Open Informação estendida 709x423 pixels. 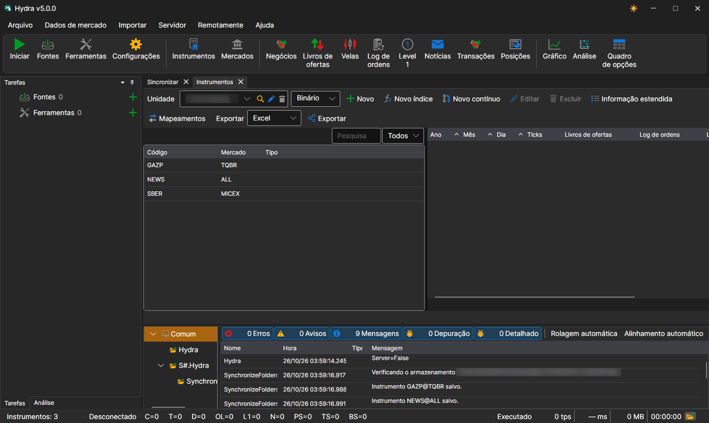click(632, 99)
